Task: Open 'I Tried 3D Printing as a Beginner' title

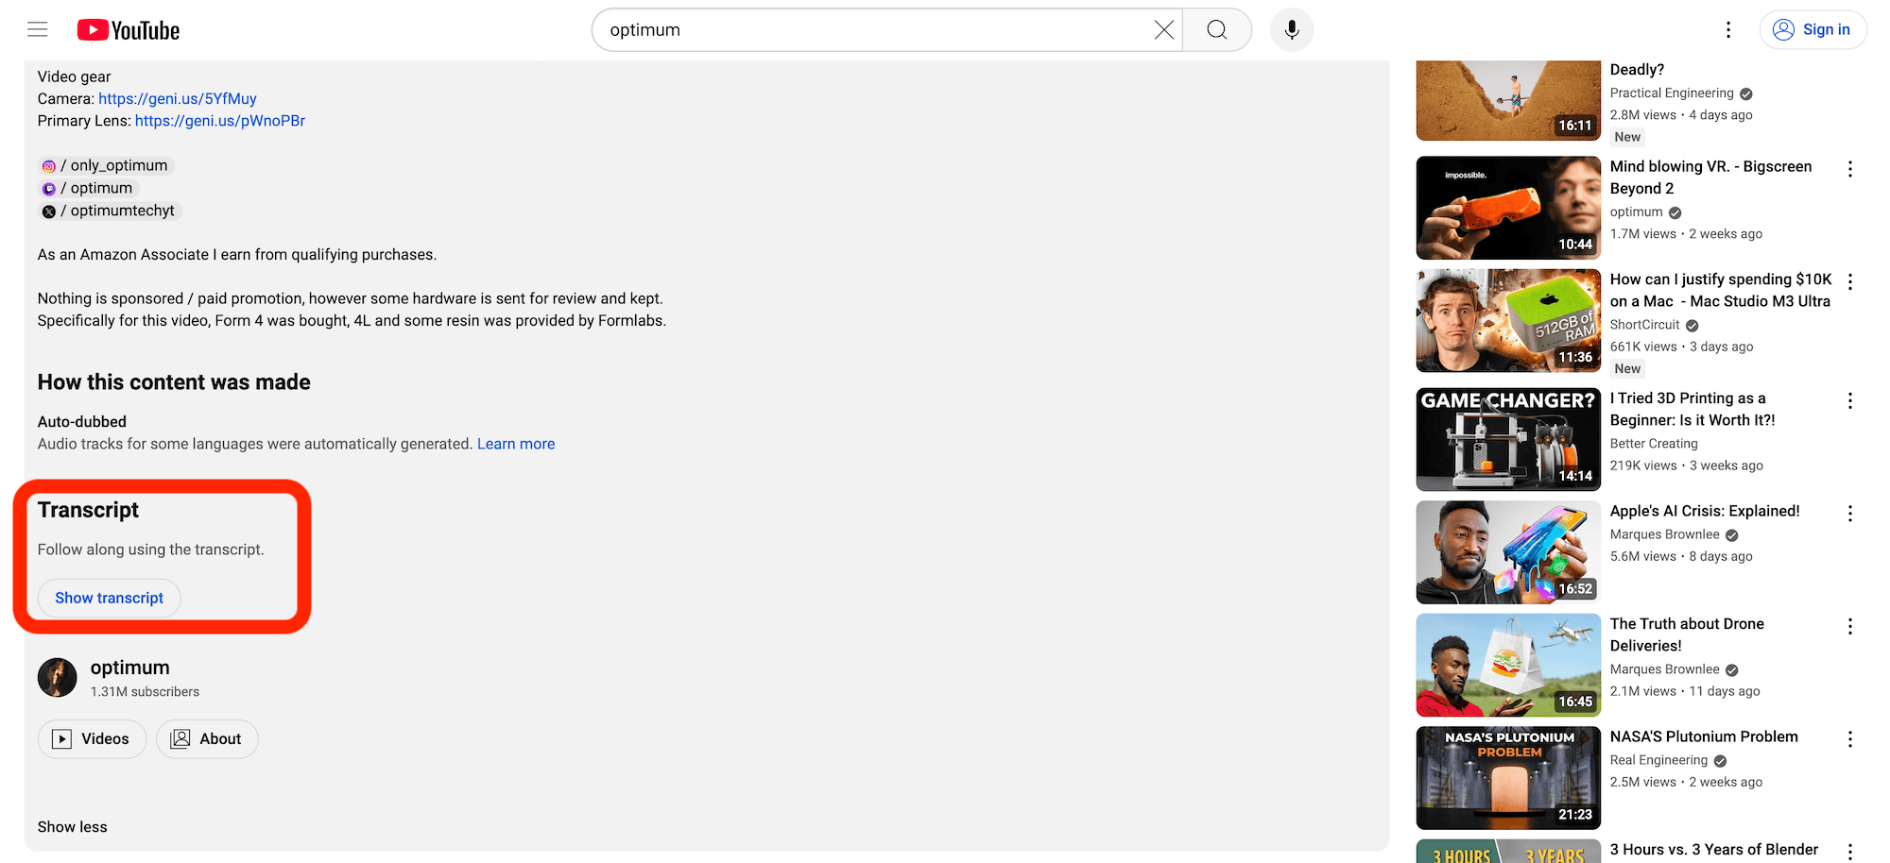Action: 1692,409
